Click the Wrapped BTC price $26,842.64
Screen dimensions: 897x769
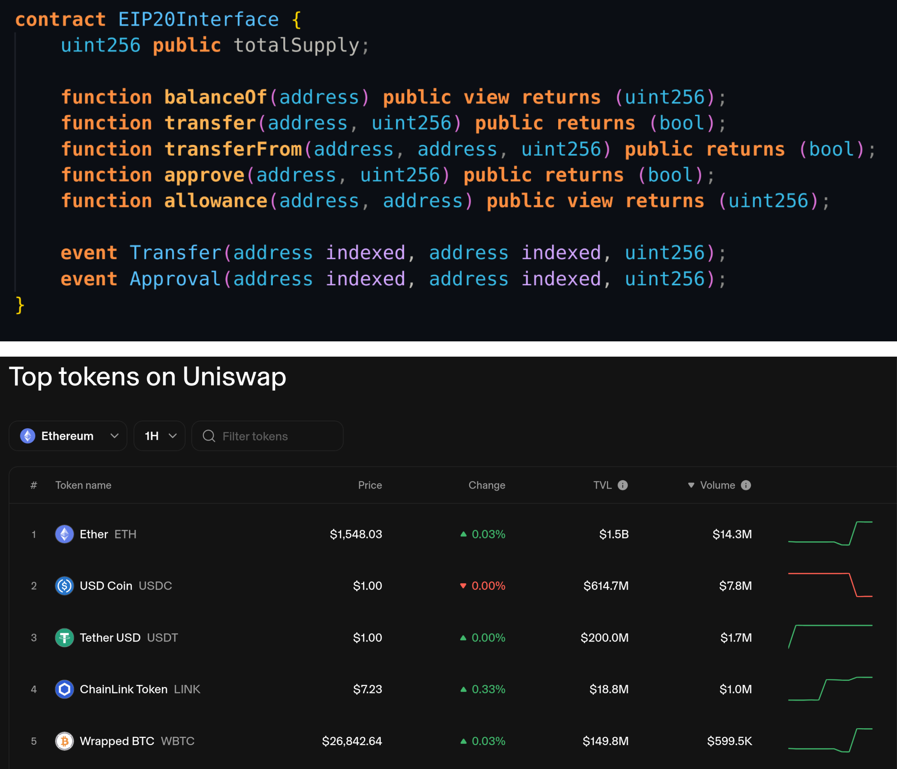click(352, 741)
